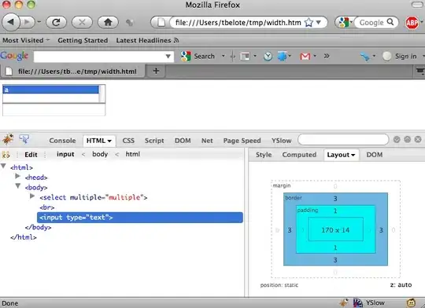
Task: Click the Edit button in Firebug
Action: (31, 155)
